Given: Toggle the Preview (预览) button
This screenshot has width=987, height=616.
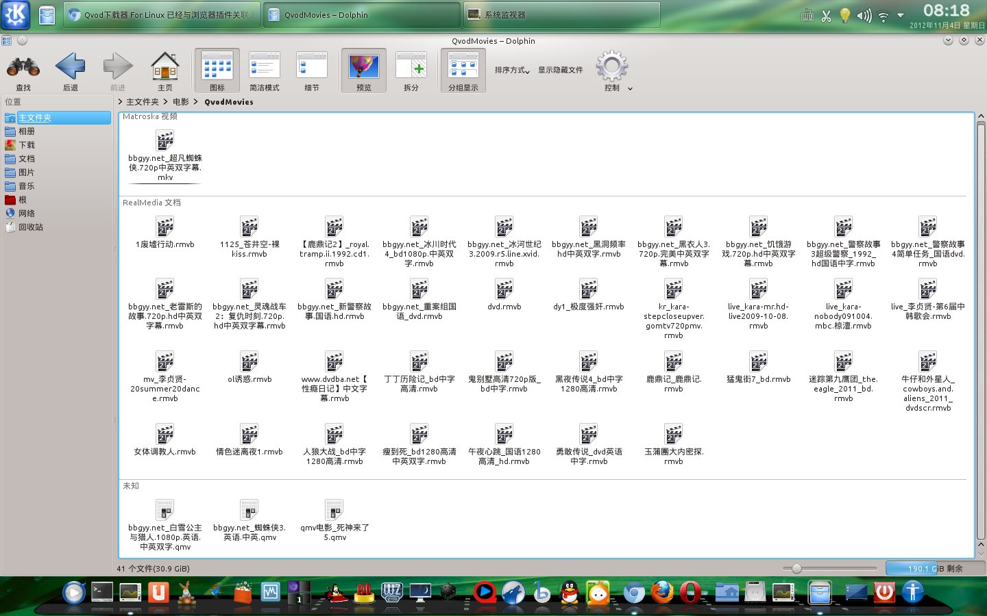Looking at the screenshot, I should [364, 71].
